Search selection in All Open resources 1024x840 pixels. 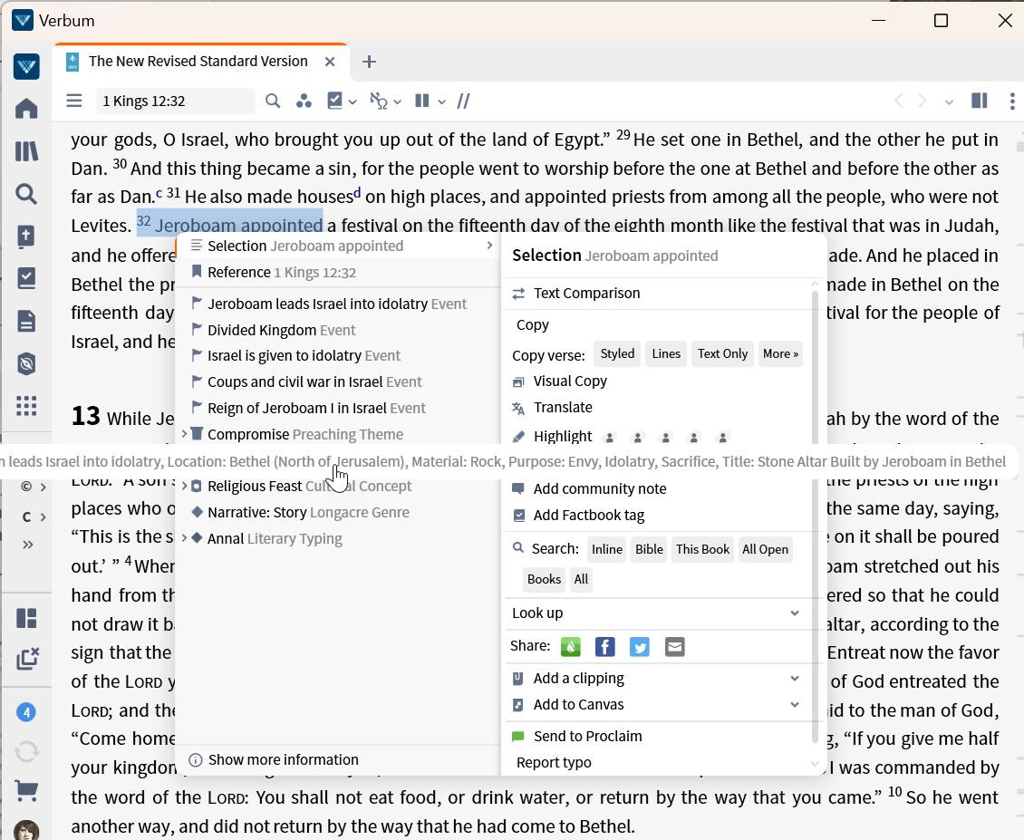point(765,549)
